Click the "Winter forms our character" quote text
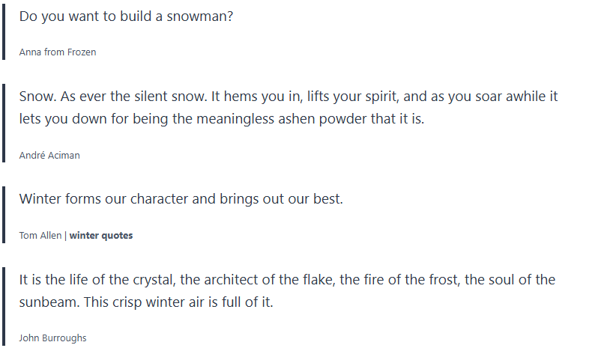Image resolution: width=604 pixels, height=351 pixels. tap(181, 200)
